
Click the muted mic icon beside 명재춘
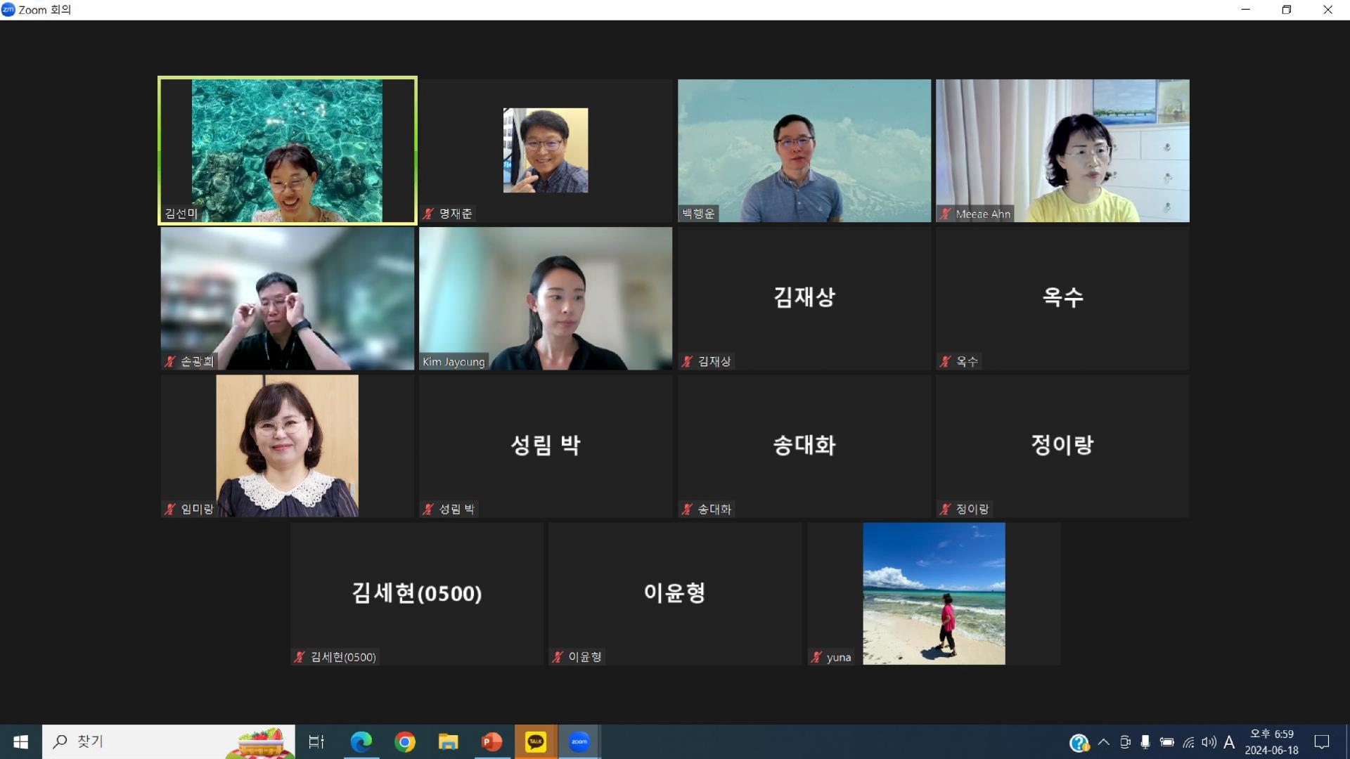(428, 214)
